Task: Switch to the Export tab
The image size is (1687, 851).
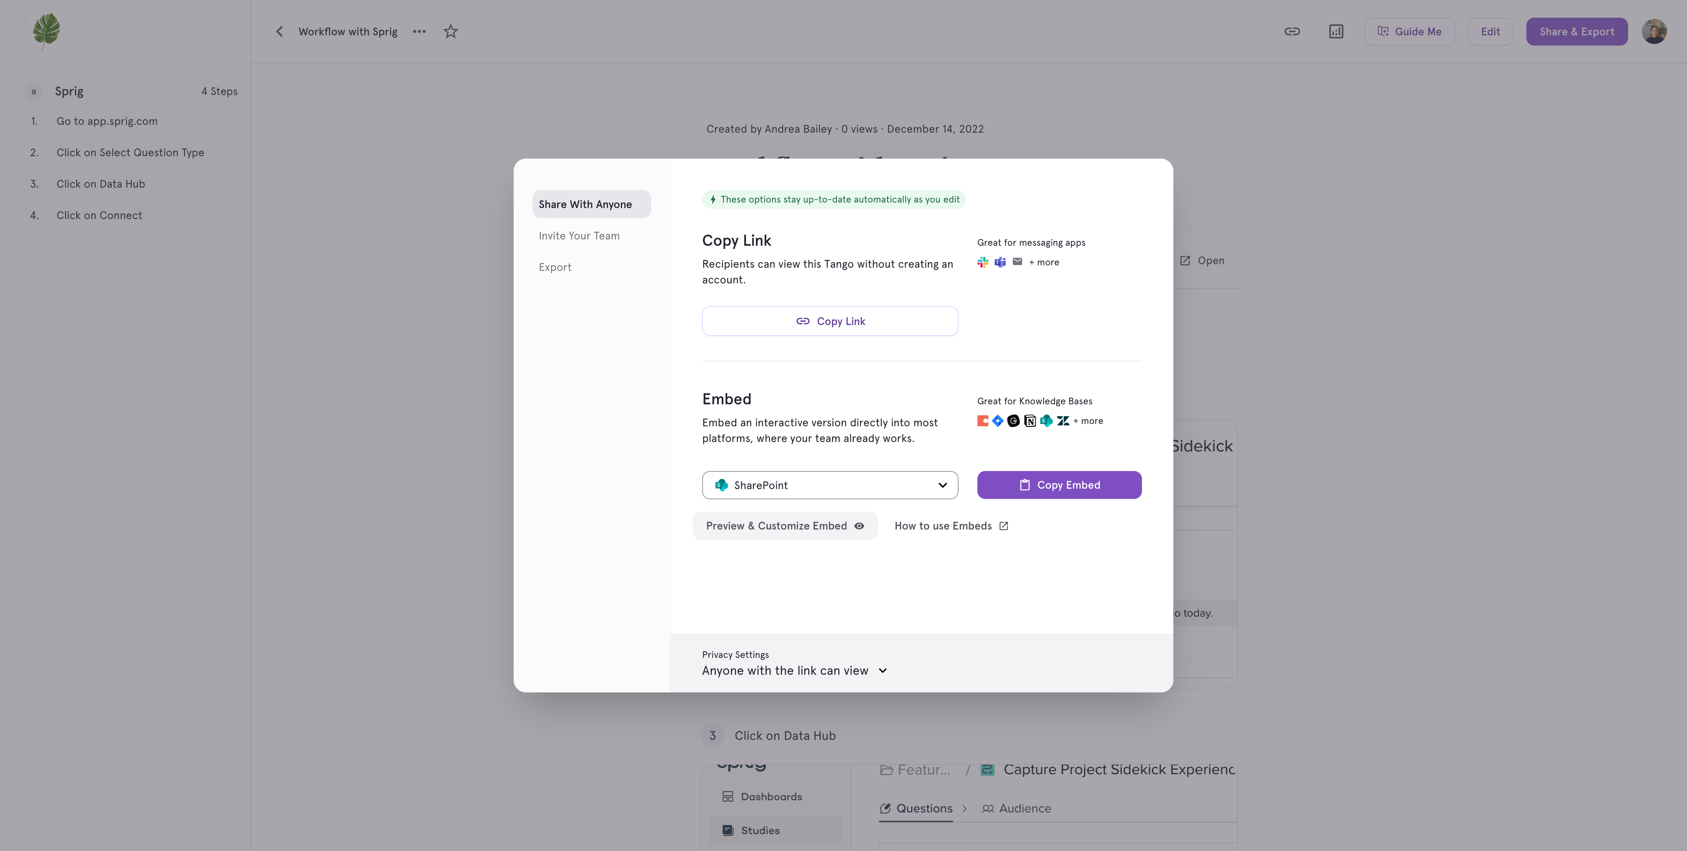Action: [x=555, y=267]
